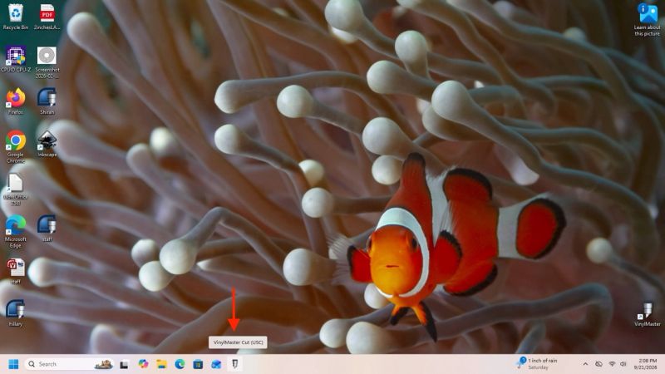The height and width of the screenshot is (374, 665).
Task: Select the staff document with red V icon
Action: pos(16,272)
